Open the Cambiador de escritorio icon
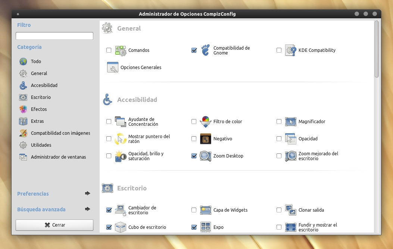The height and width of the screenshot is (249, 393). tap(121, 210)
